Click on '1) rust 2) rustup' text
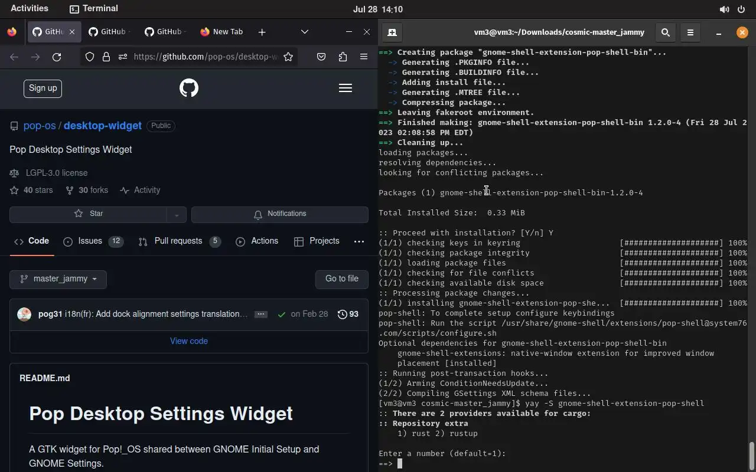 [438, 434]
